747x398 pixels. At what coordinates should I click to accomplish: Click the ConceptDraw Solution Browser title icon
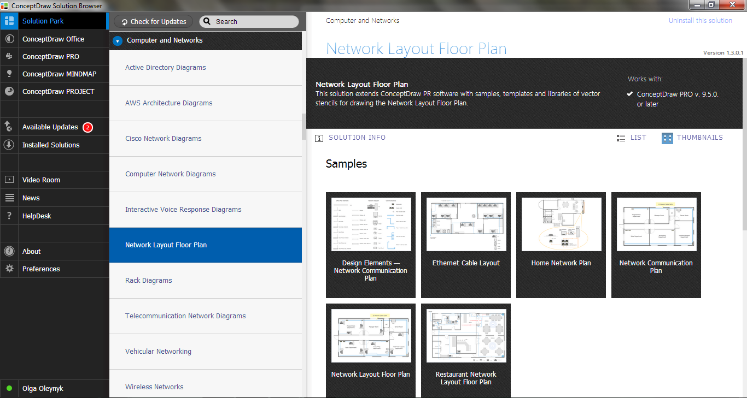(x=5, y=5)
